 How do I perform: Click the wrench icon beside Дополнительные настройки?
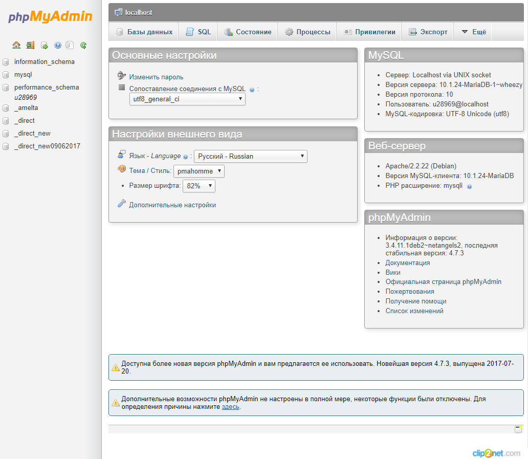pyautogui.click(x=122, y=203)
